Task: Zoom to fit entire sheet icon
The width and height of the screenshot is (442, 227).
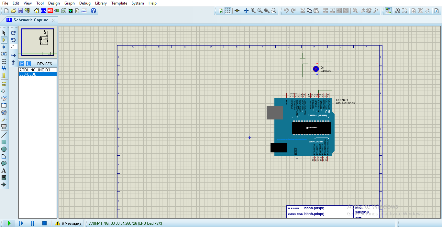Action: 267,11
